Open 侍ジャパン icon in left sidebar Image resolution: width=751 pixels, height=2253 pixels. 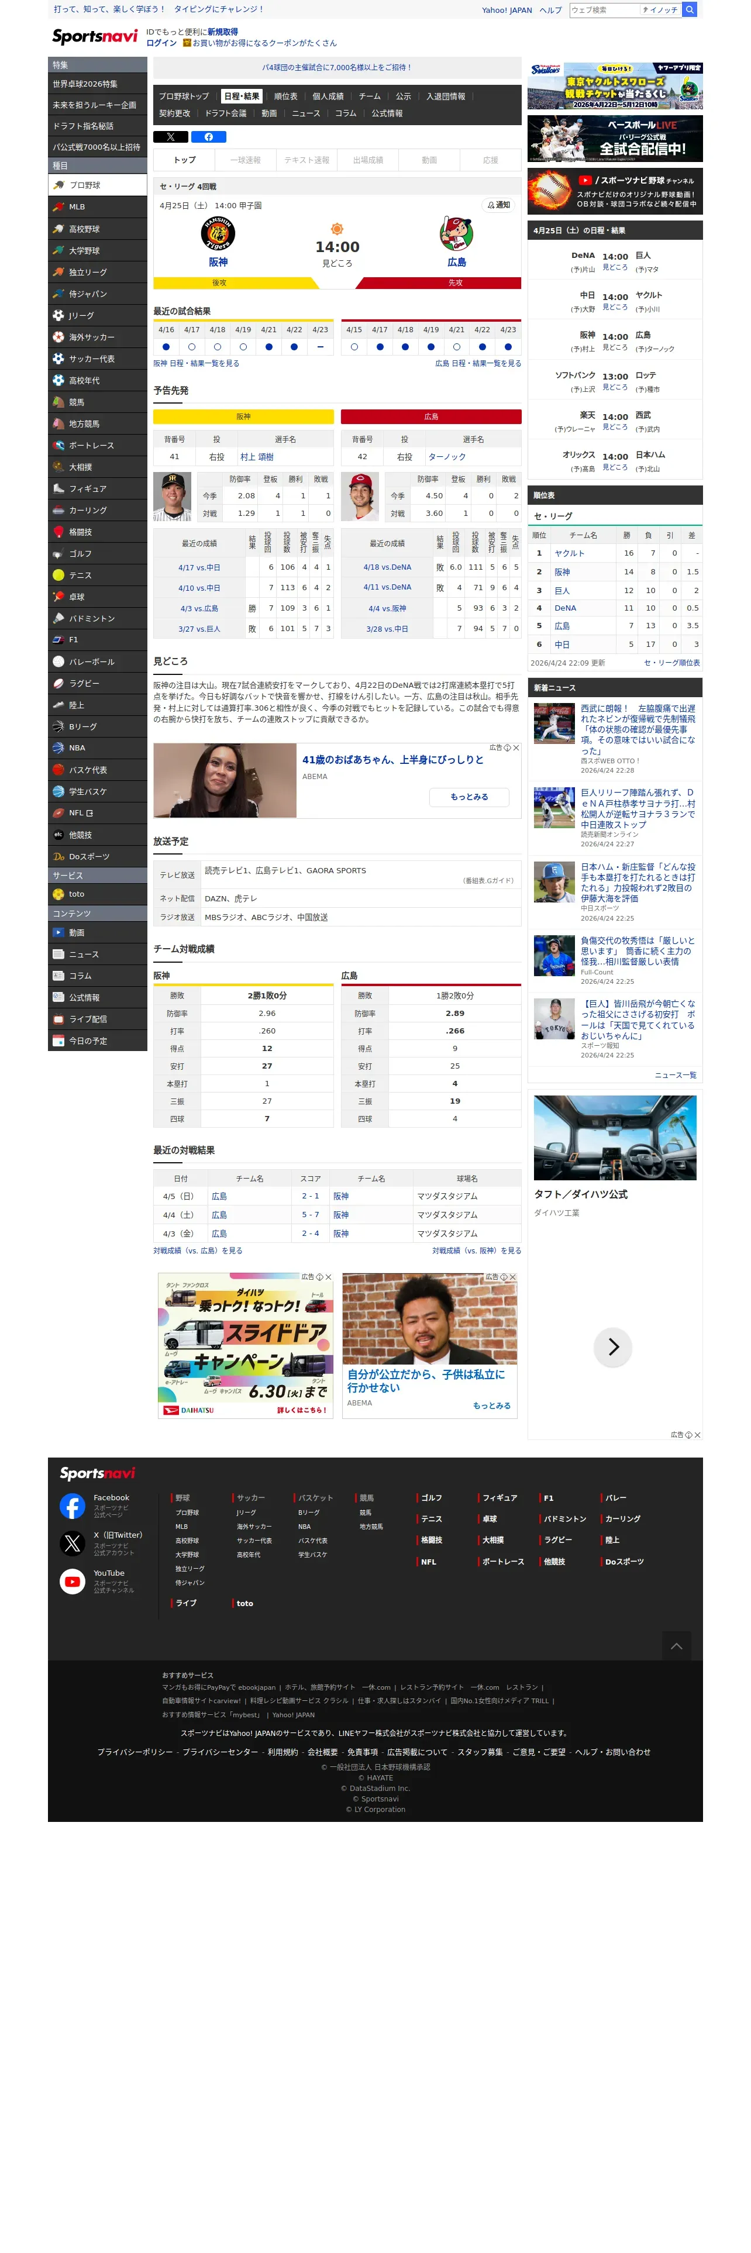click(58, 293)
